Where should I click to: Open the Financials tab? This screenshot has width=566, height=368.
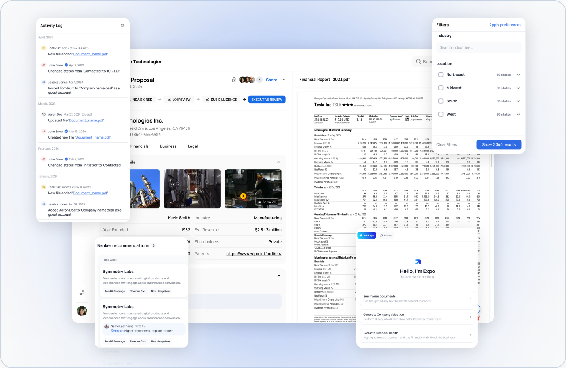click(x=139, y=146)
